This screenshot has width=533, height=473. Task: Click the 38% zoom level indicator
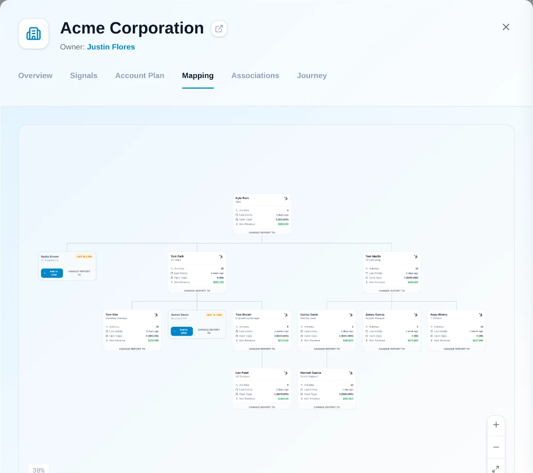tap(38, 470)
